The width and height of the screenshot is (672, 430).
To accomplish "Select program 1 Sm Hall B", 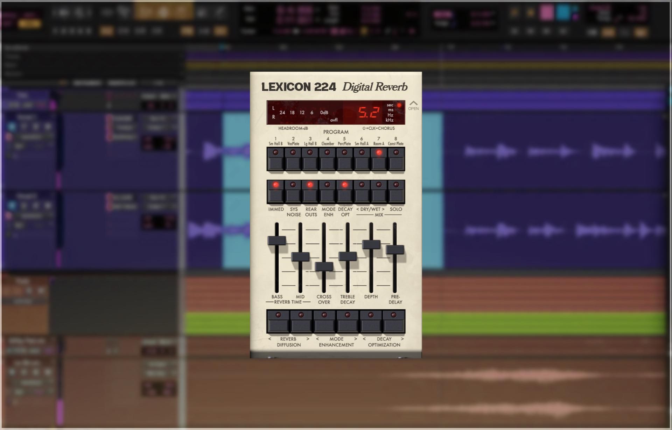I will pyautogui.click(x=275, y=159).
